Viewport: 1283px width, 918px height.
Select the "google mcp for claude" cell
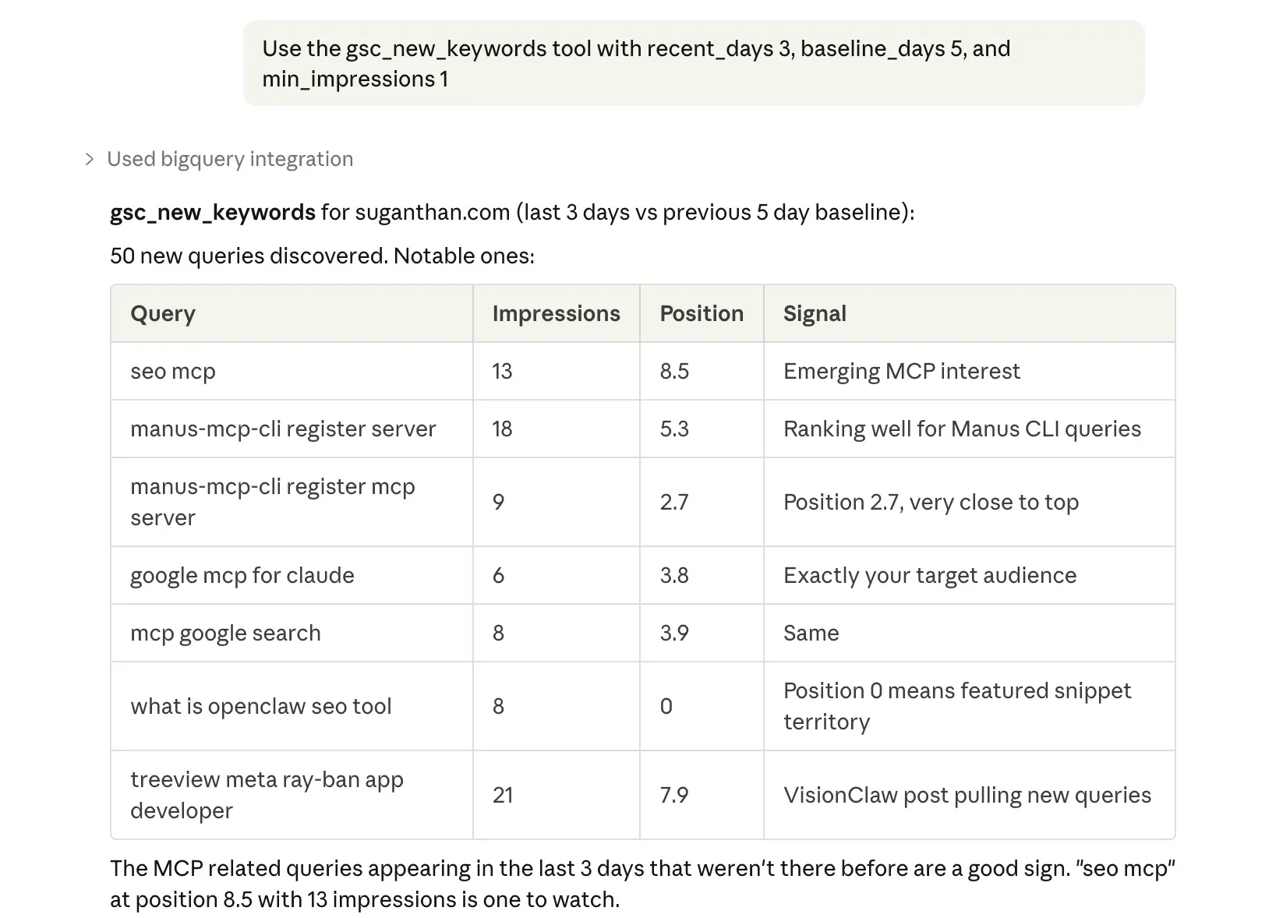tap(242, 576)
